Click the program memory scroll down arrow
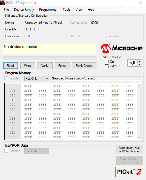The image size is (146, 180). pos(139,138)
